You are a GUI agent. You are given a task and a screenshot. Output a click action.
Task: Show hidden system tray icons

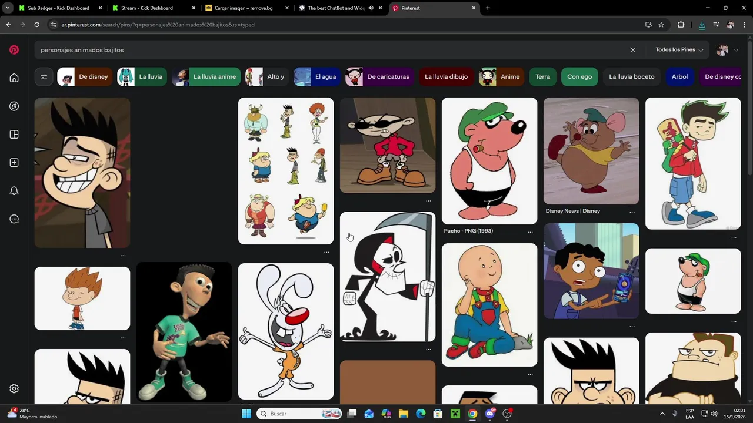pyautogui.click(x=662, y=414)
